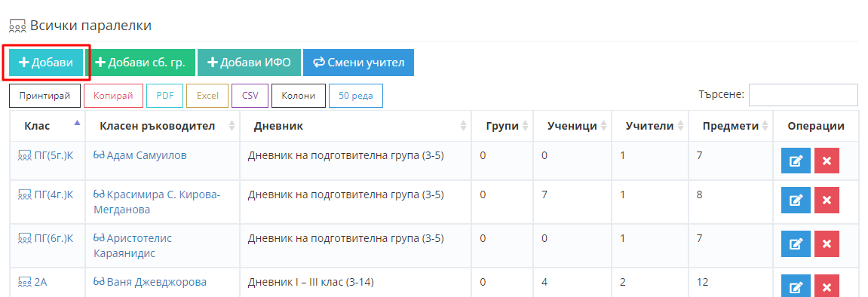Click Смени учител button
The width and height of the screenshot is (868, 297).
point(358,63)
